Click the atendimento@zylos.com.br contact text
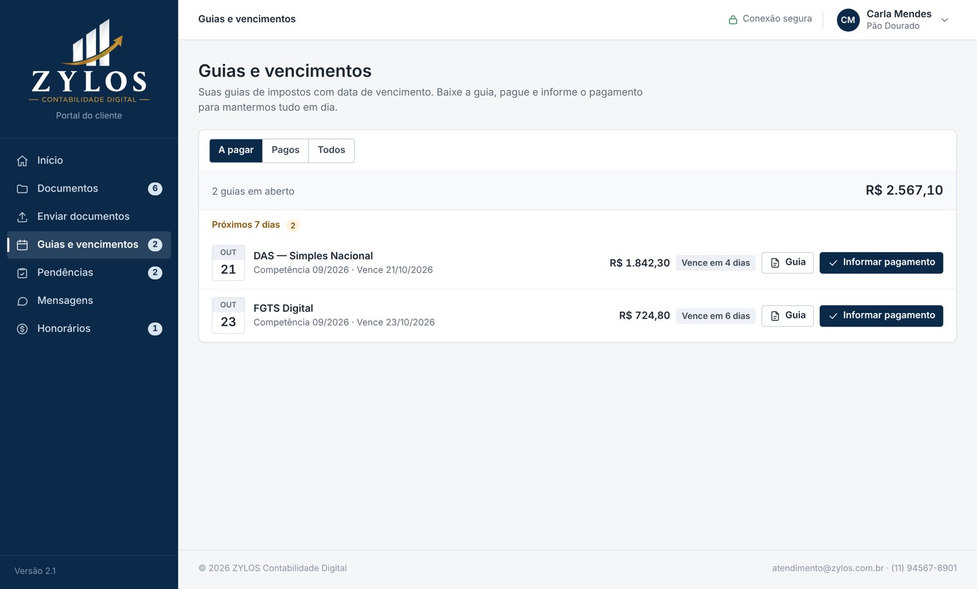The image size is (977, 589). coord(827,568)
